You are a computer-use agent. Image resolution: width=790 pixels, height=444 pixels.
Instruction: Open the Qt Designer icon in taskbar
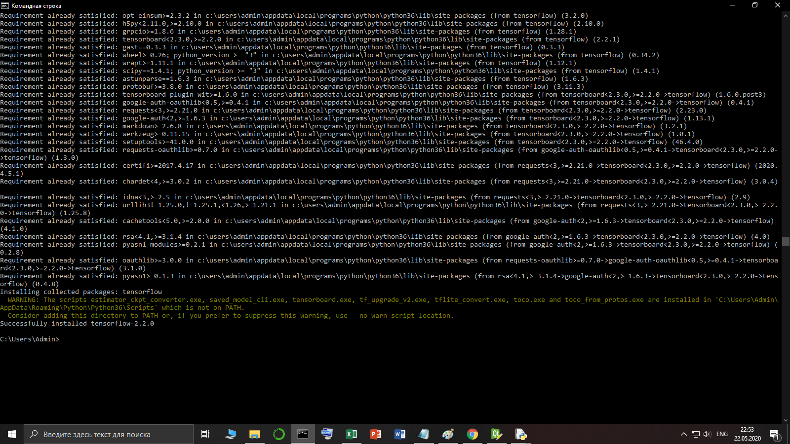[x=496, y=434]
